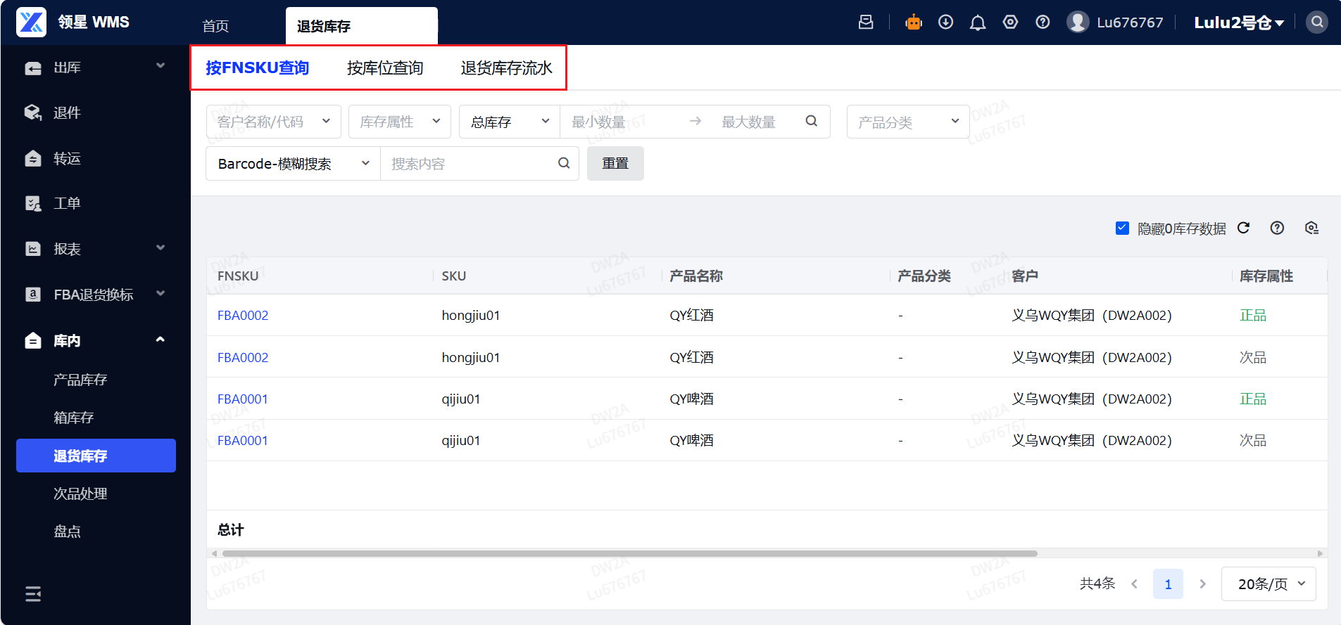Open the print/inbox icon in top bar
This screenshot has height=625, width=1341.
(866, 22)
